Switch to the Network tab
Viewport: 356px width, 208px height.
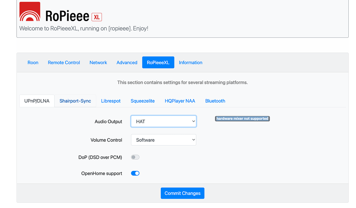[98, 62]
